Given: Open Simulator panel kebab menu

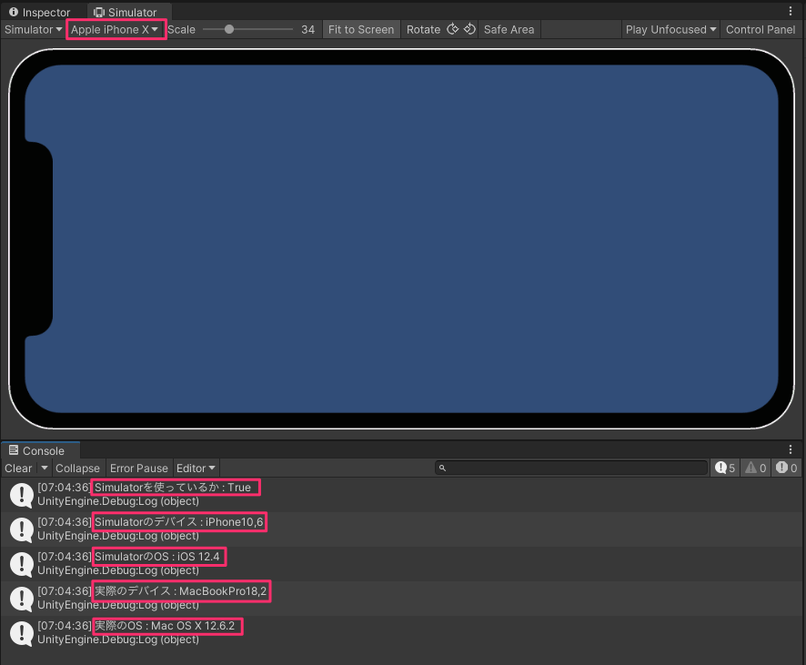Looking at the screenshot, I should [791, 11].
